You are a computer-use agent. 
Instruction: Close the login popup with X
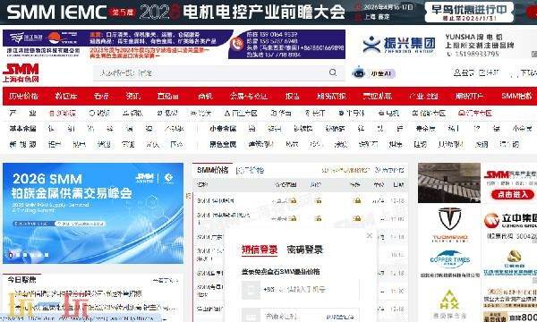click(369, 235)
